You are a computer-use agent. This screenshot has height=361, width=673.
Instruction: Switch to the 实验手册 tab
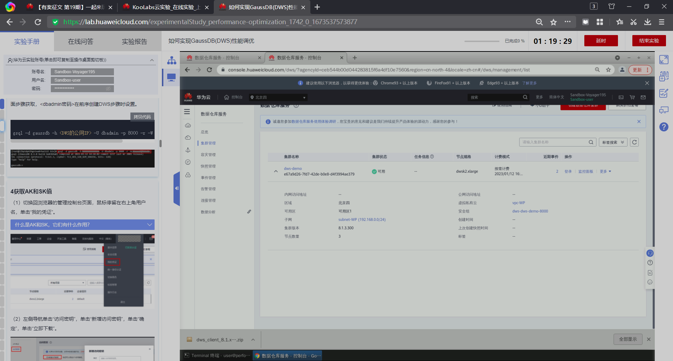pos(27,42)
